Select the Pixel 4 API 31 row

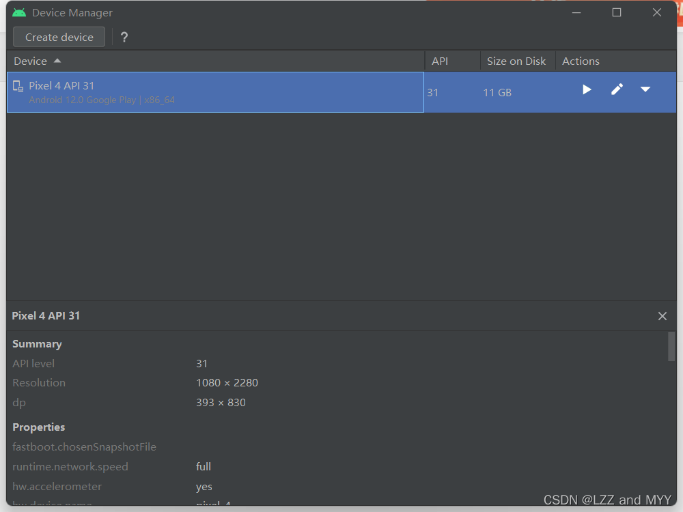341,92
